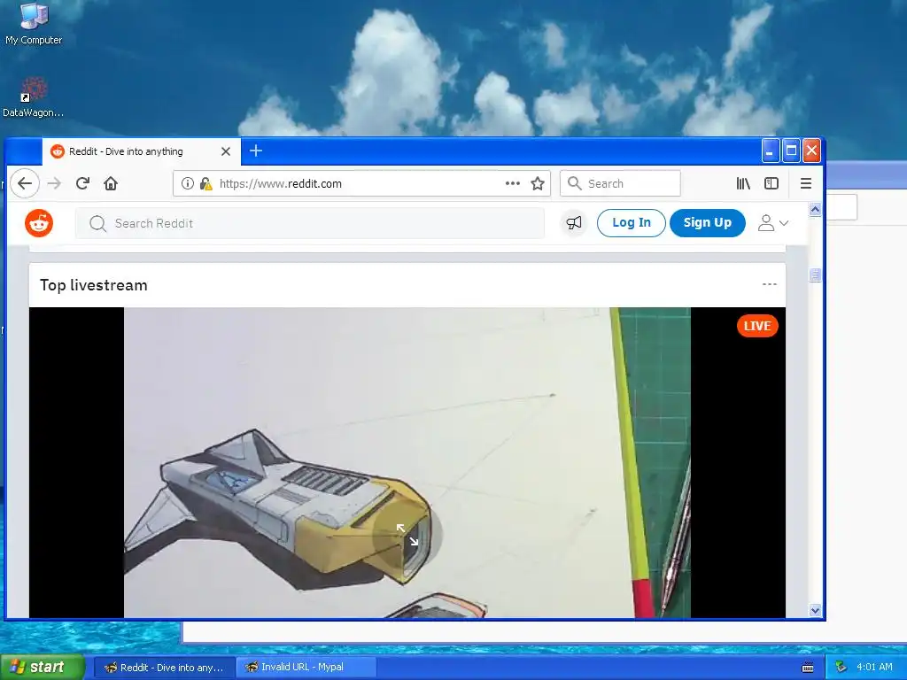This screenshot has width=907, height=680.
Task: Maximize the Reddit browser window
Action: point(791,151)
